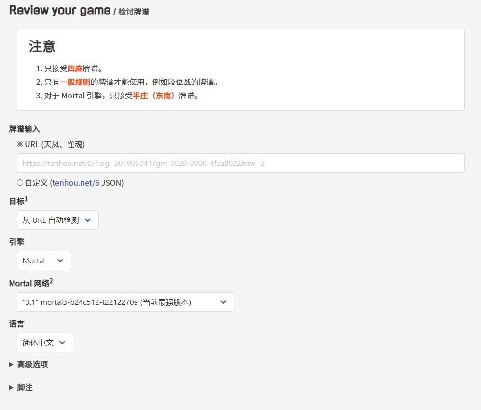
Task: Expand the 脚注 section
Action: tap(25, 388)
